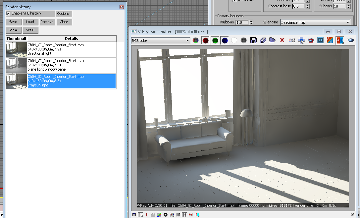Save the rendered image (floppy icon)
Screen dimensions: 360x218
(253, 41)
